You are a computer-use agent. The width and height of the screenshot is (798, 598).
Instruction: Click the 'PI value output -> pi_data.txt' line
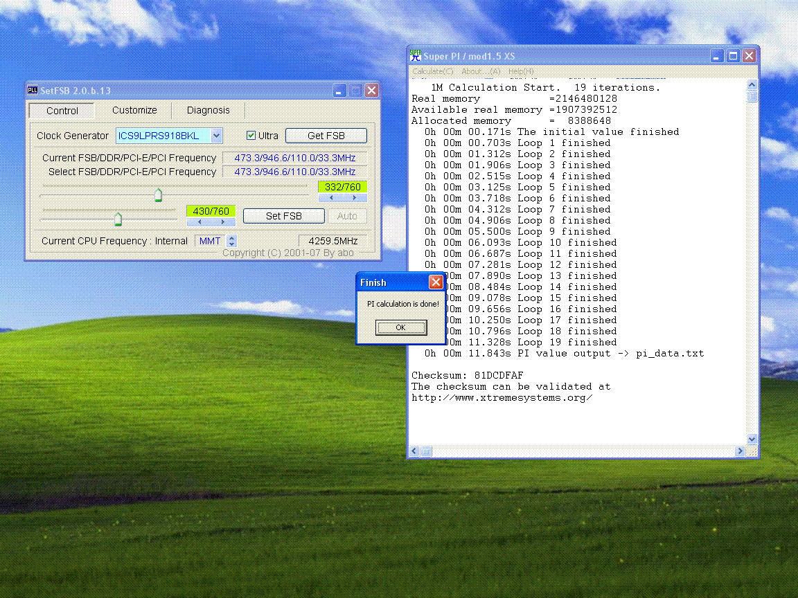pyautogui.click(x=565, y=354)
